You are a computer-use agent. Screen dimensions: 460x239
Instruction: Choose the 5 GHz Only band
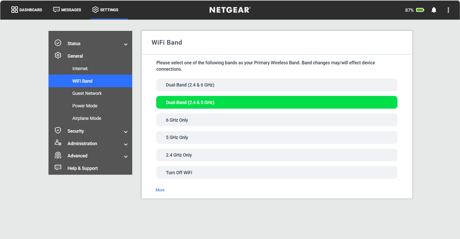[x=277, y=137]
